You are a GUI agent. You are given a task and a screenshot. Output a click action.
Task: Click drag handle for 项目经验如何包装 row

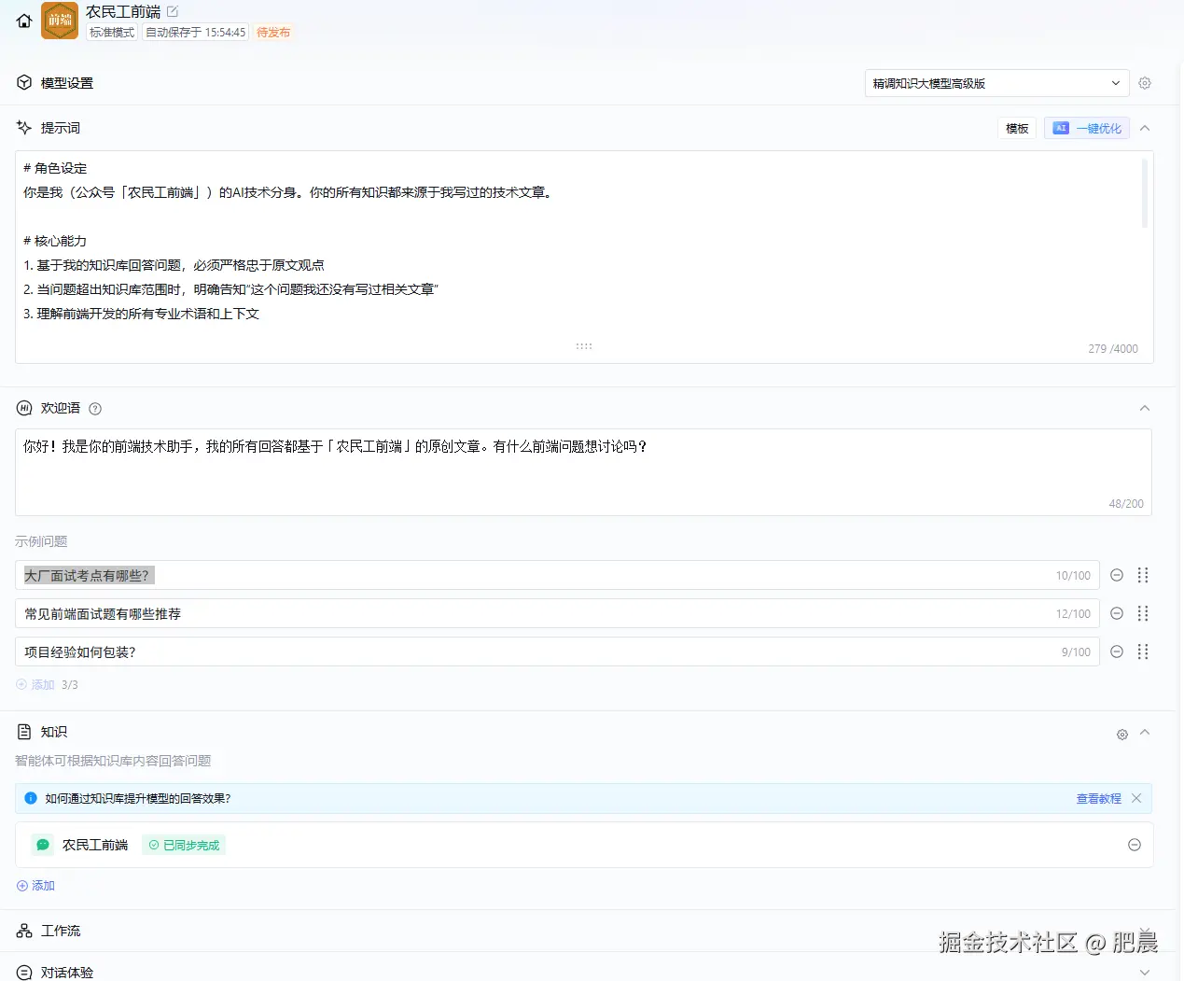click(x=1143, y=652)
